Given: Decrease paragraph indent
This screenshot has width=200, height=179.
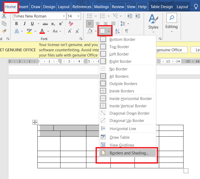Looking at the screenshot, I should coord(130,16).
